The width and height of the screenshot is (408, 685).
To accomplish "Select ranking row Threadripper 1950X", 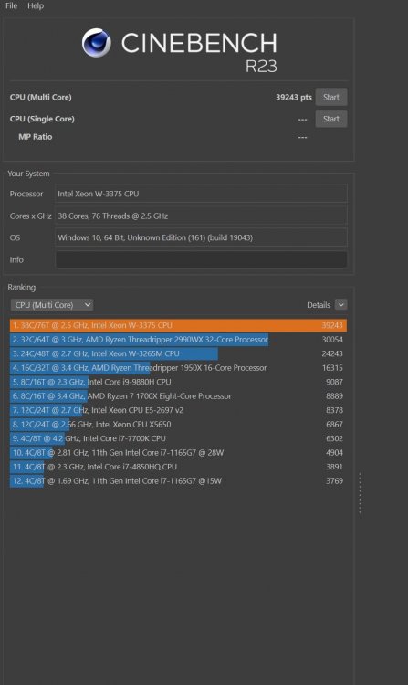I will pos(179,368).
